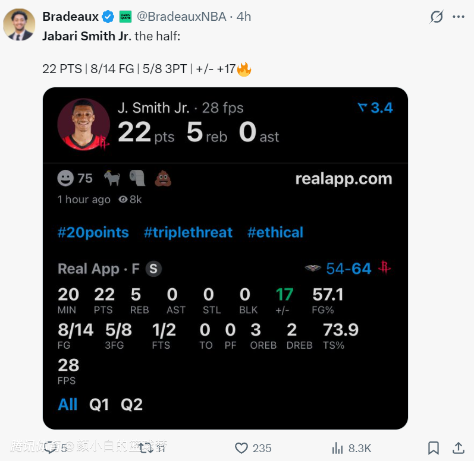Open Grok actions icon on the post
The height and width of the screenshot is (461, 474).
437,17
